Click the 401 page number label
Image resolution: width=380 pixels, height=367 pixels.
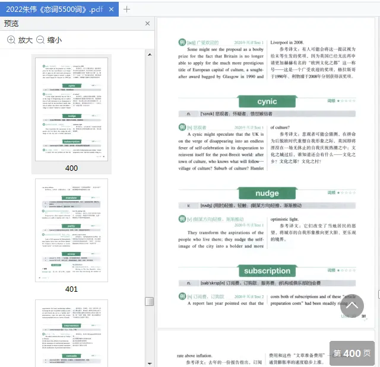point(71,289)
